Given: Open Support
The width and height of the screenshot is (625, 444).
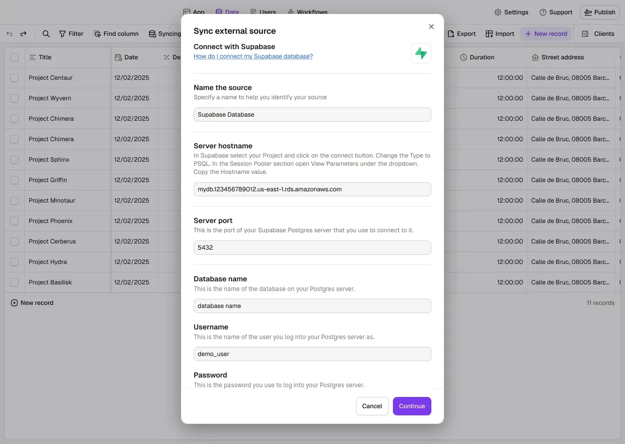Looking at the screenshot, I should [x=556, y=12].
